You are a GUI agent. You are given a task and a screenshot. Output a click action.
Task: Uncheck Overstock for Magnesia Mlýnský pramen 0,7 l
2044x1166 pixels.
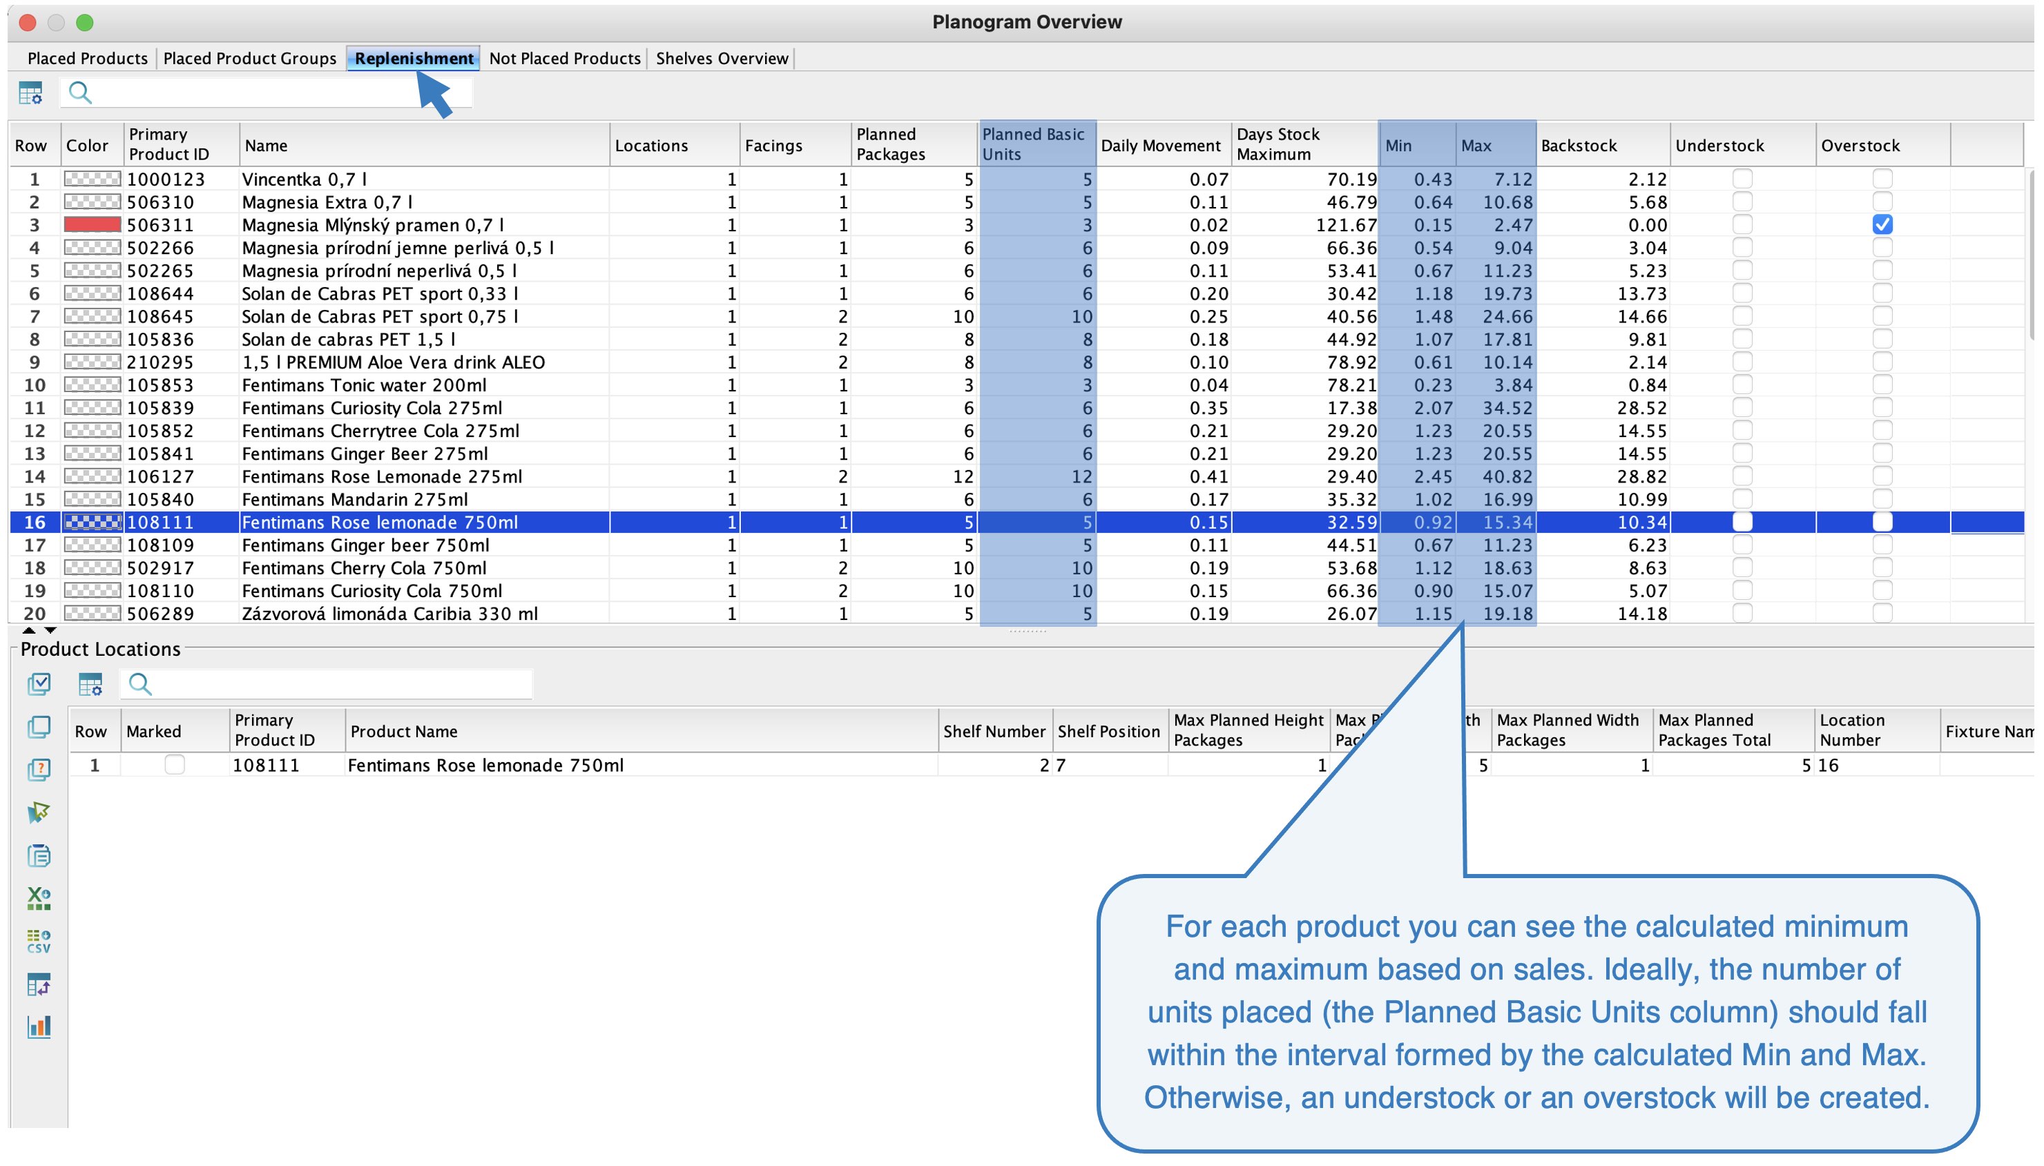pyautogui.click(x=1882, y=225)
